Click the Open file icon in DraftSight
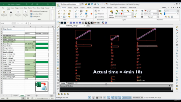Image resolution: width=181 pixels, height=102 pixels. coord(86,4)
